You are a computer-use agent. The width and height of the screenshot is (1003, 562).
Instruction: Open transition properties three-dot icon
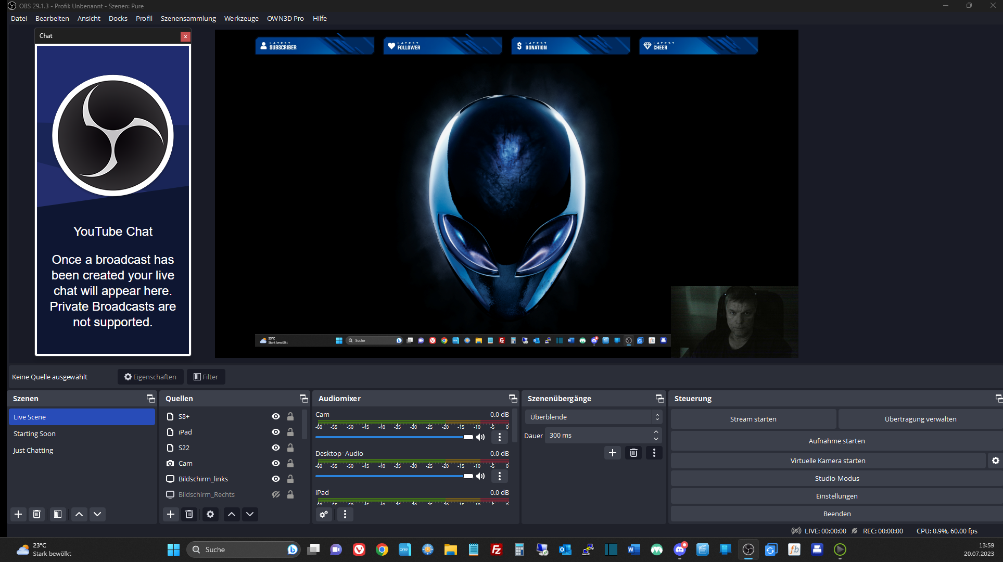[x=654, y=453]
